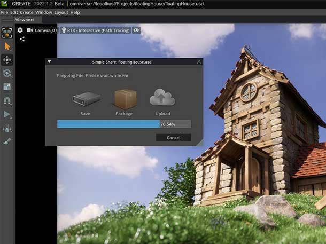Toggle viewport visibility eye icon

point(136,30)
